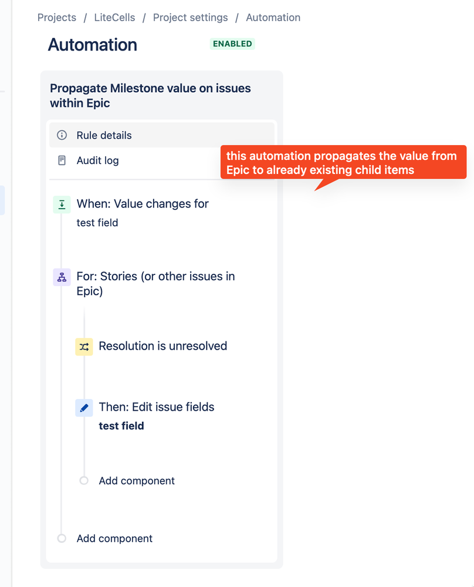
Task: Click the rule title Propagate Milestone value
Action: (x=150, y=95)
